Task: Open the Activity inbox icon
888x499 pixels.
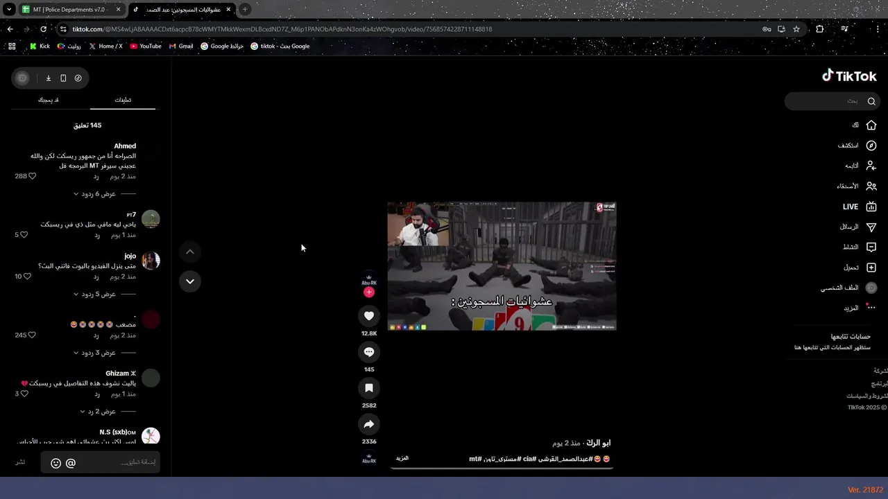Action: coord(871,247)
